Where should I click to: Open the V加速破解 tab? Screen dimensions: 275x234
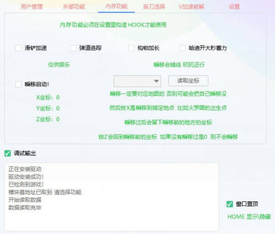coord(191,7)
